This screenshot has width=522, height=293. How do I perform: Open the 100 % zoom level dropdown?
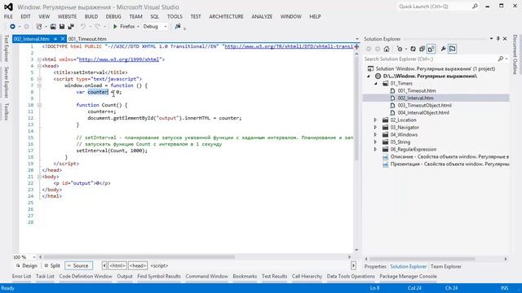point(33,257)
